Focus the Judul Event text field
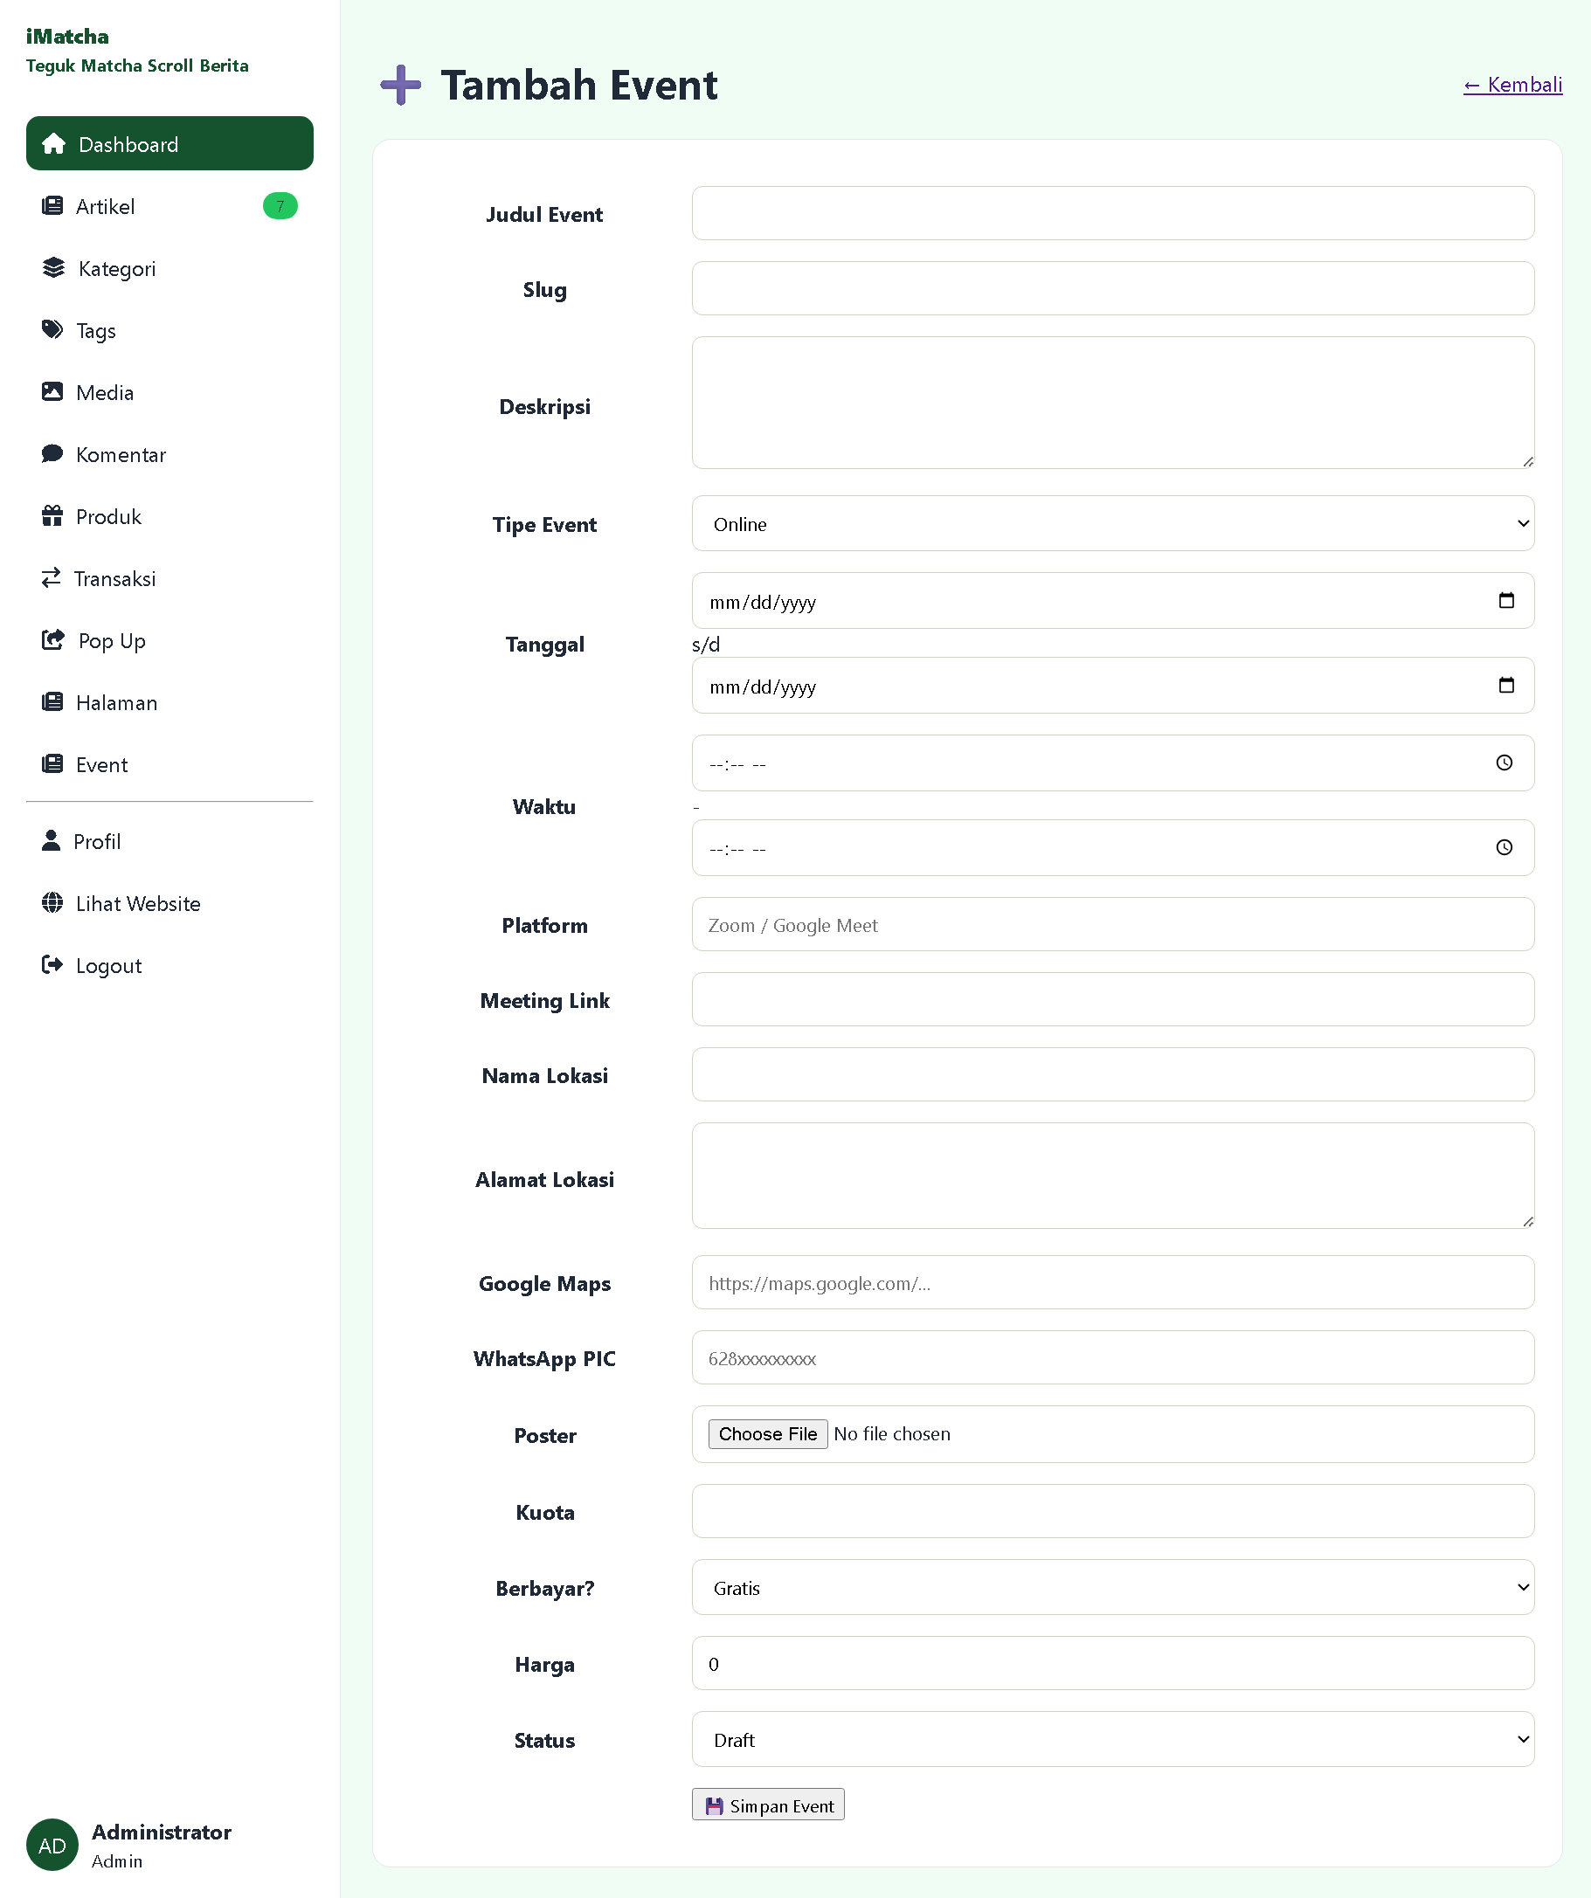Screen dimensions: 1591x1898 pos(1112,213)
